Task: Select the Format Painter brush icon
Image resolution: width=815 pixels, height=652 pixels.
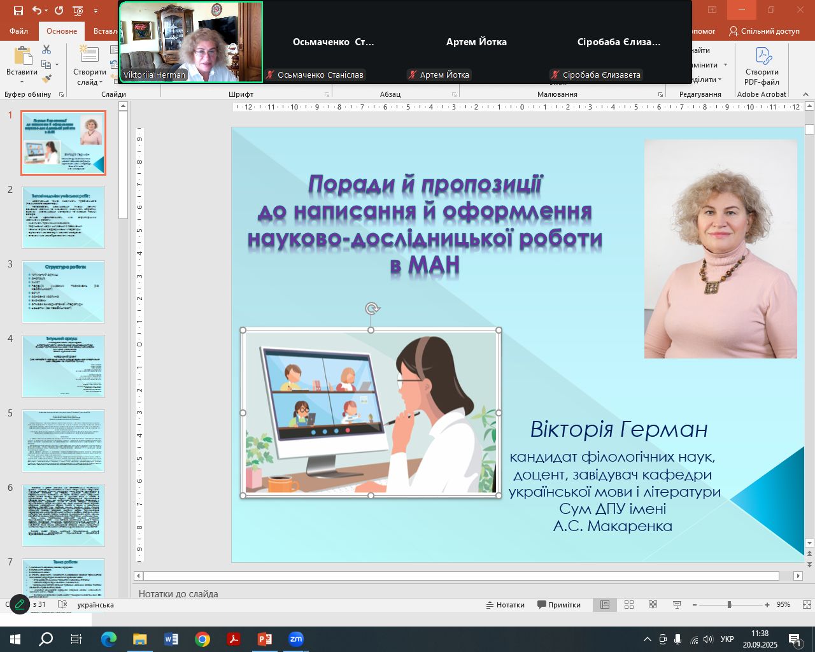Action: (x=46, y=79)
